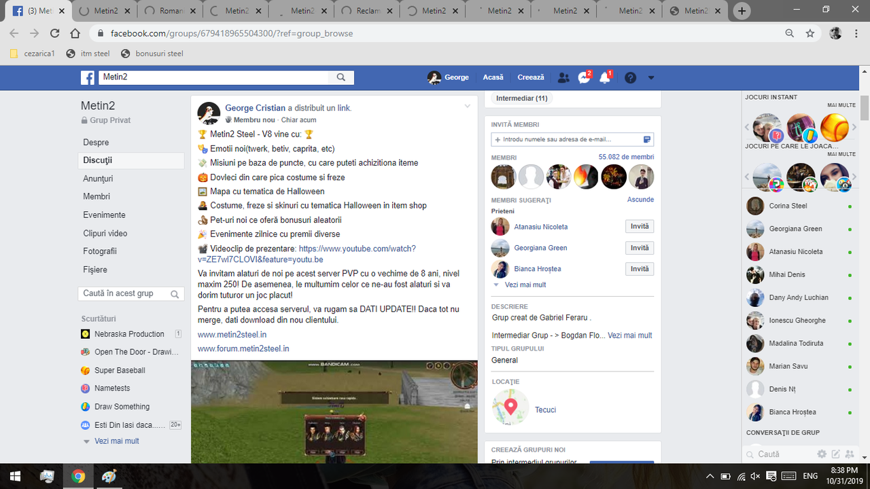Open the Anunțuri section
Screen dimensions: 870x489
[98, 179]
